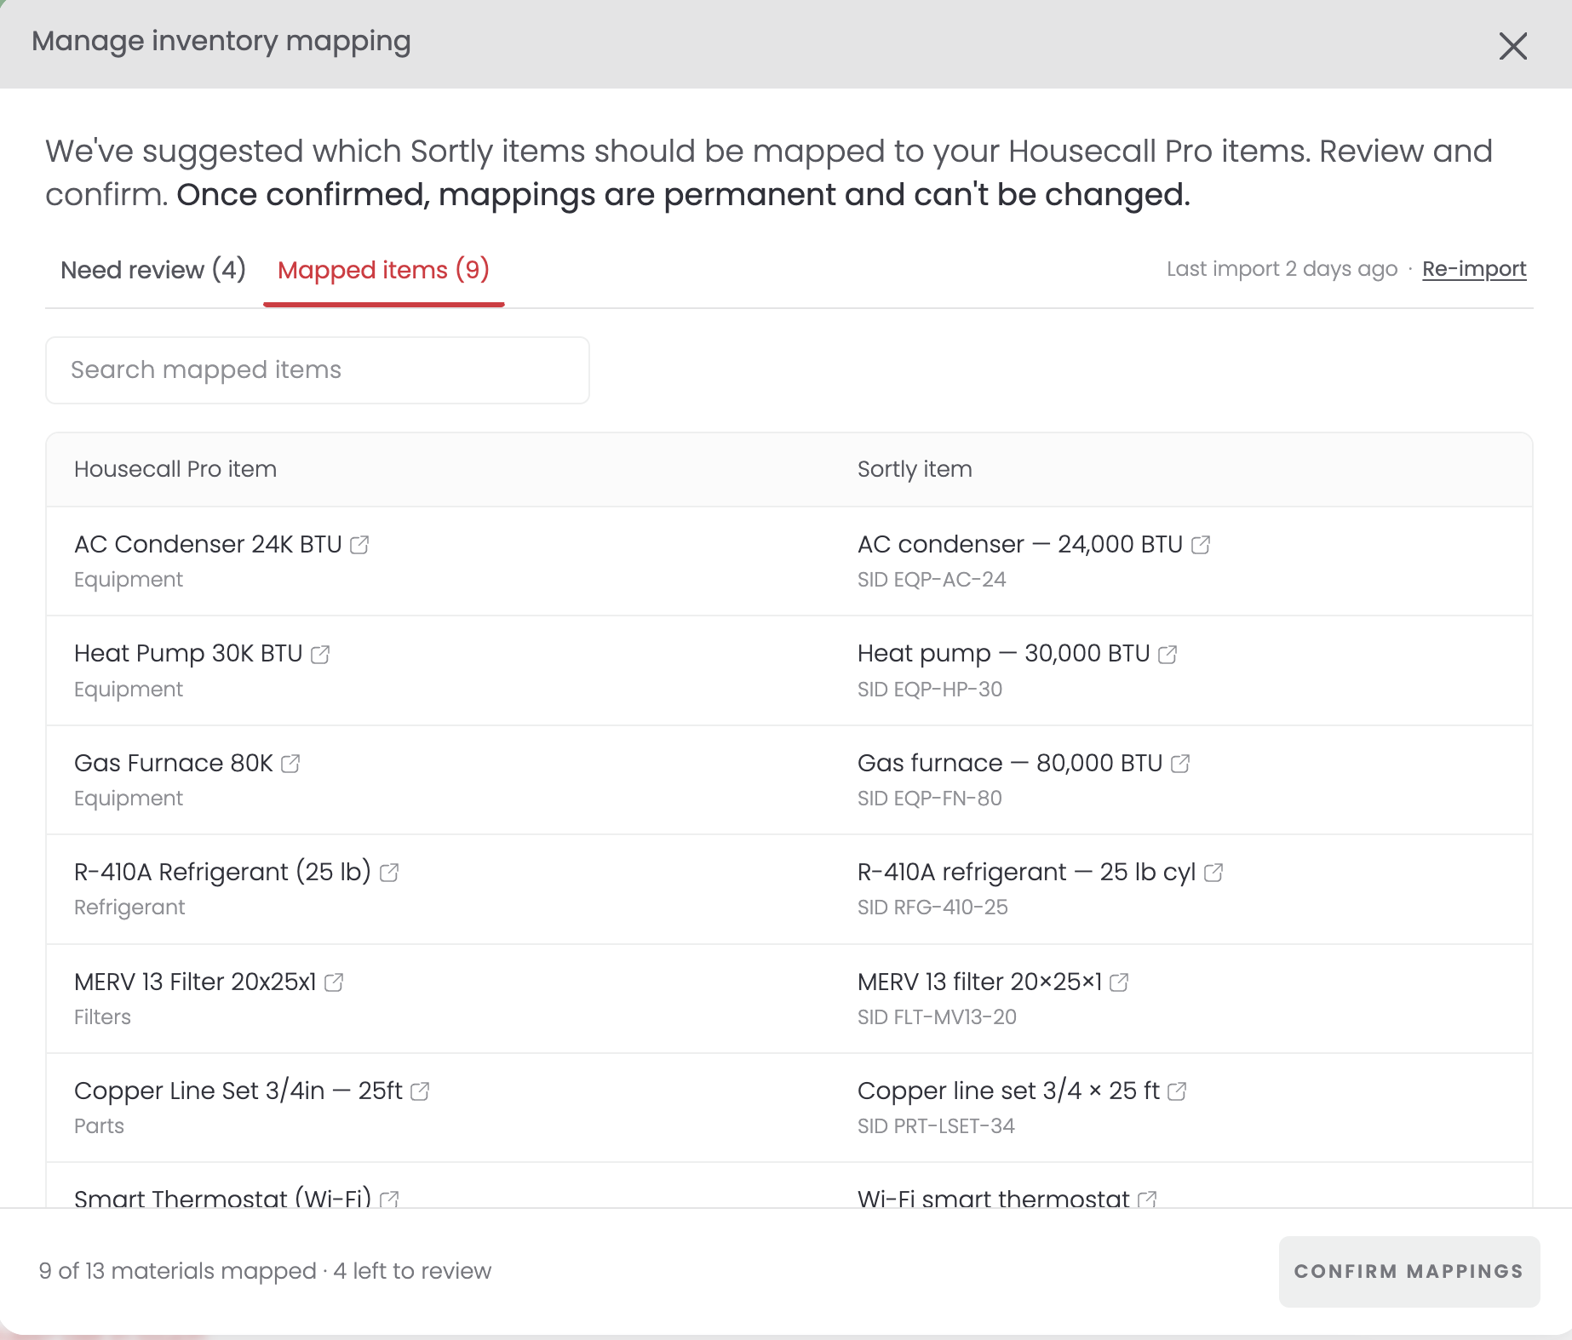
Task: Click the 'Parts' category label
Action: [x=99, y=1126]
